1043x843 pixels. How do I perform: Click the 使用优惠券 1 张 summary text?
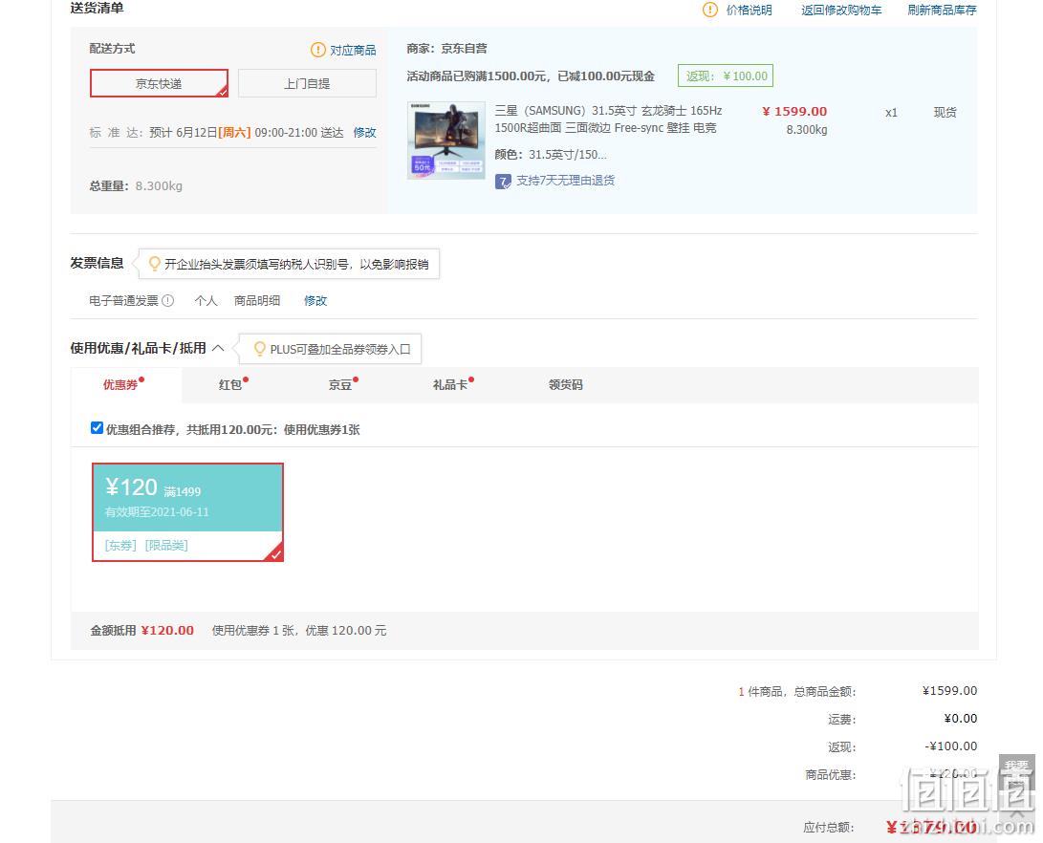tap(299, 630)
